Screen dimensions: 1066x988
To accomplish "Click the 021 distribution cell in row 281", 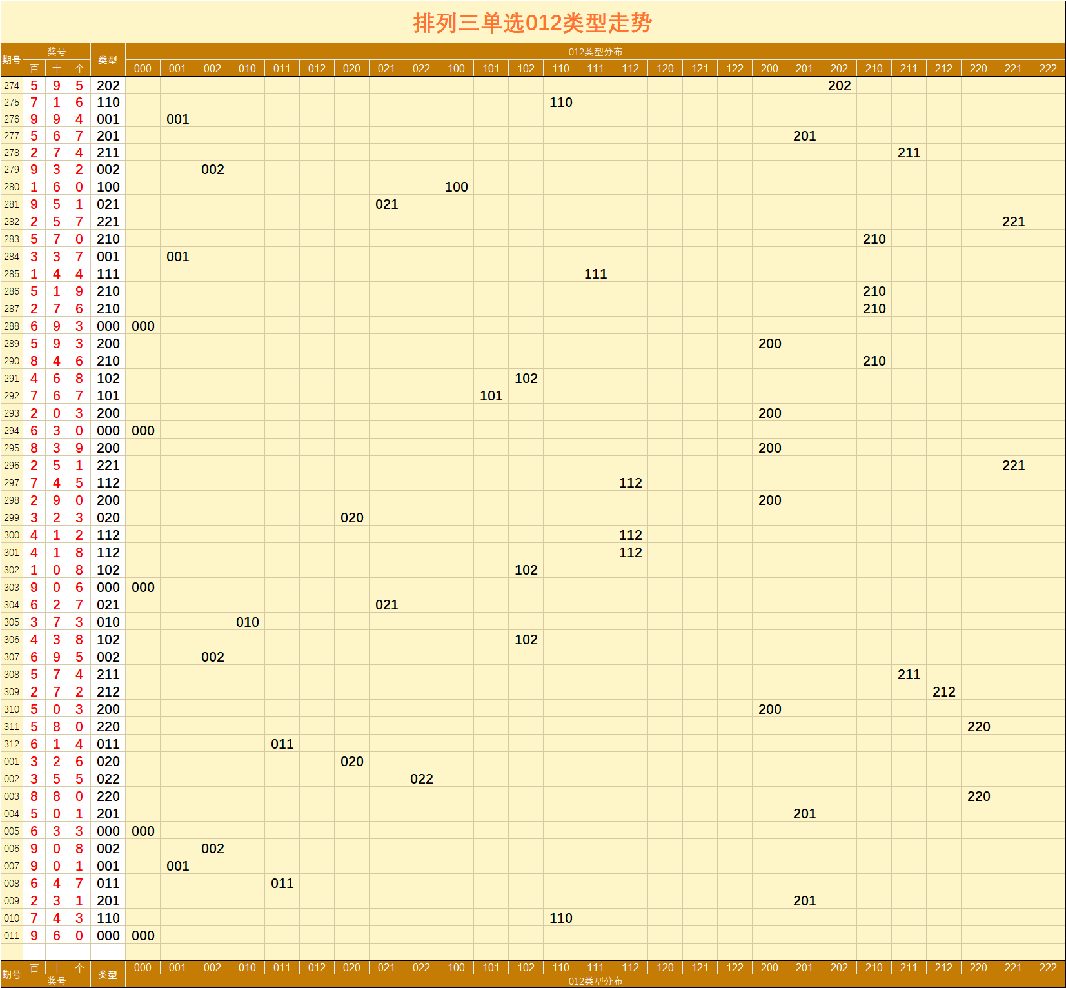I will [x=386, y=204].
